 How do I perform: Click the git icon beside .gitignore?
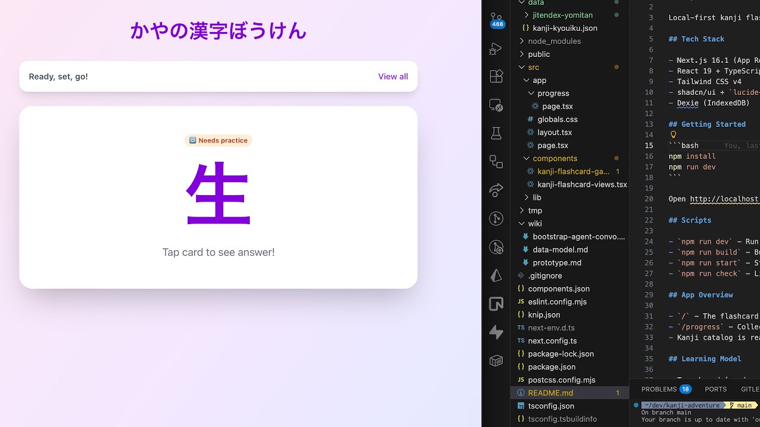pyautogui.click(x=521, y=276)
